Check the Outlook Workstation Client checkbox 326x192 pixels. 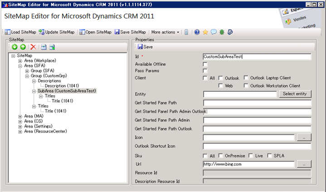(246, 86)
